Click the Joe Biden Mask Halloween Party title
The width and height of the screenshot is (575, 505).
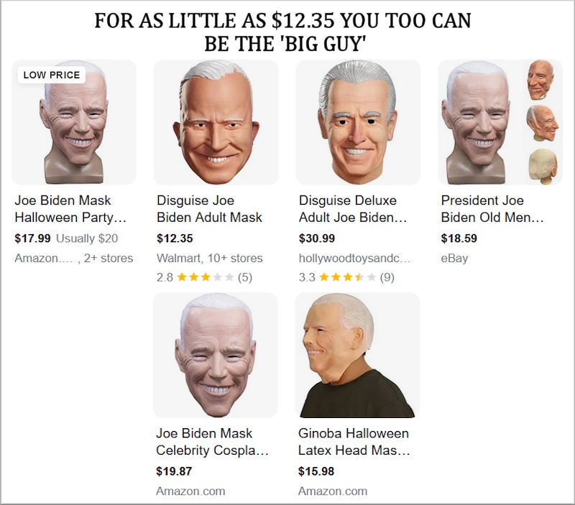[x=70, y=209]
